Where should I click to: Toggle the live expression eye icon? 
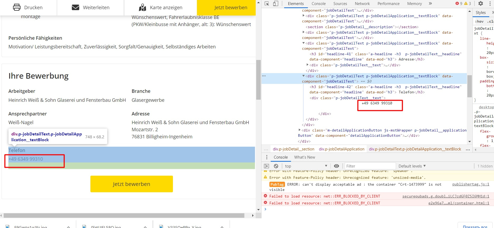point(336,166)
